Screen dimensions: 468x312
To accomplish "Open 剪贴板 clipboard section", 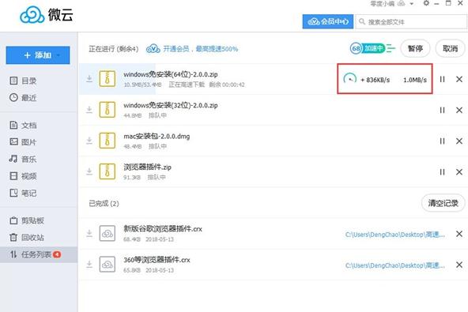I will [x=27, y=220].
